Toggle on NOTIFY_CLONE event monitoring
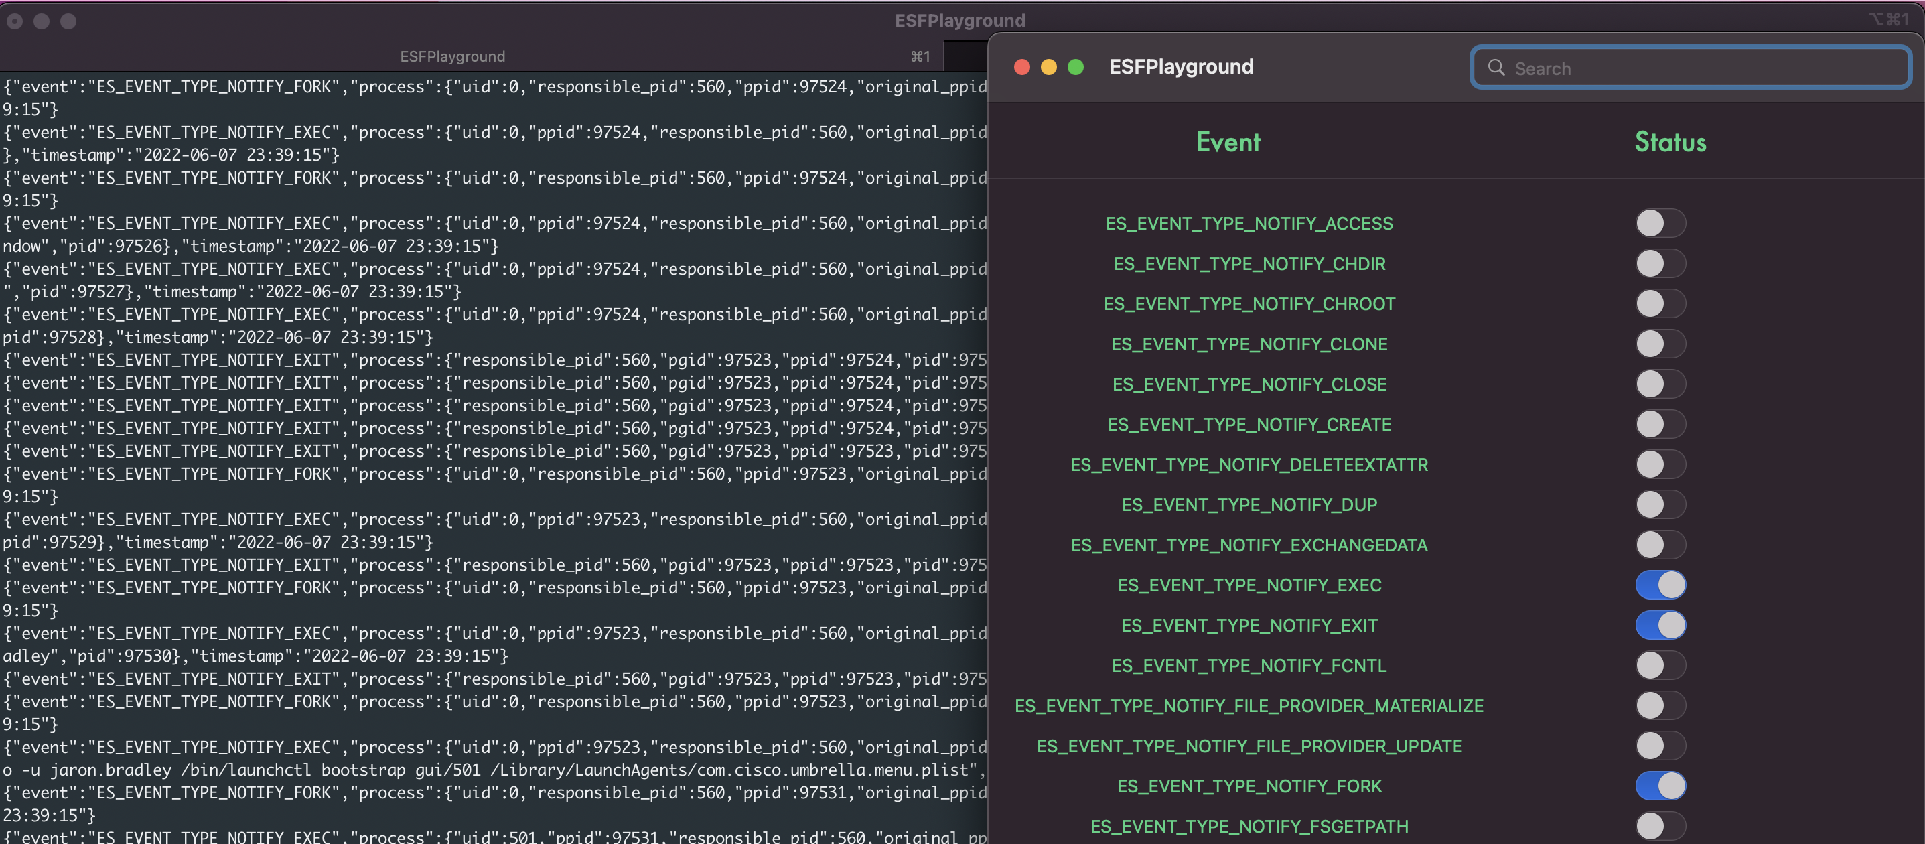Image resolution: width=1925 pixels, height=844 pixels. pyautogui.click(x=1660, y=344)
